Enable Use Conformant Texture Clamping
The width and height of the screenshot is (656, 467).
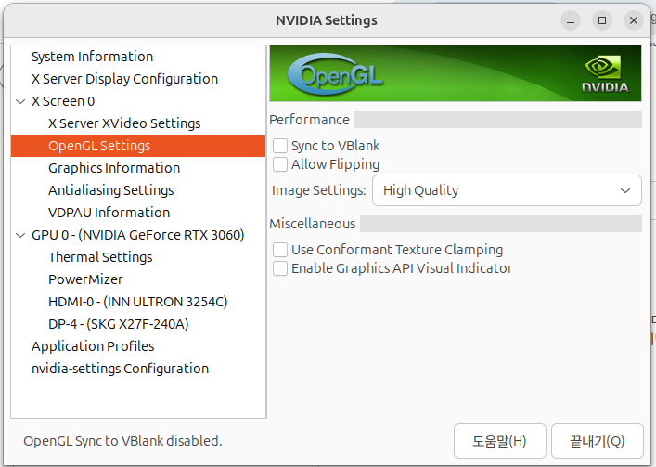(x=280, y=250)
